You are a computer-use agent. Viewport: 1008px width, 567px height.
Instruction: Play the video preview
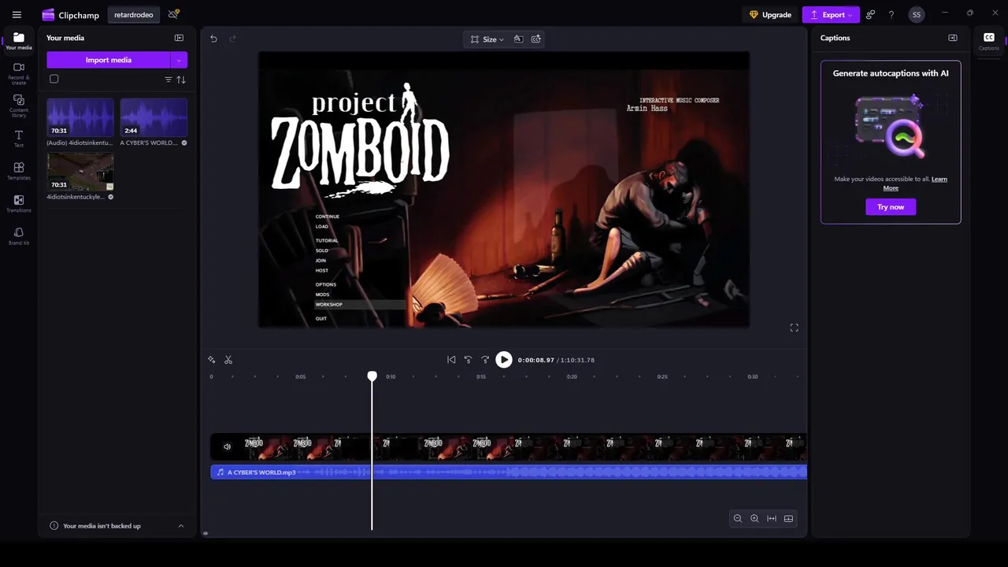pyautogui.click(x=504, y=360)
